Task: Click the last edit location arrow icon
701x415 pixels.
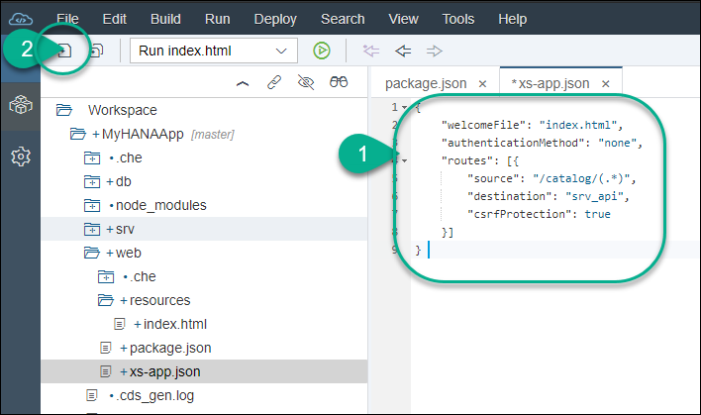Action: click(371, 51)
